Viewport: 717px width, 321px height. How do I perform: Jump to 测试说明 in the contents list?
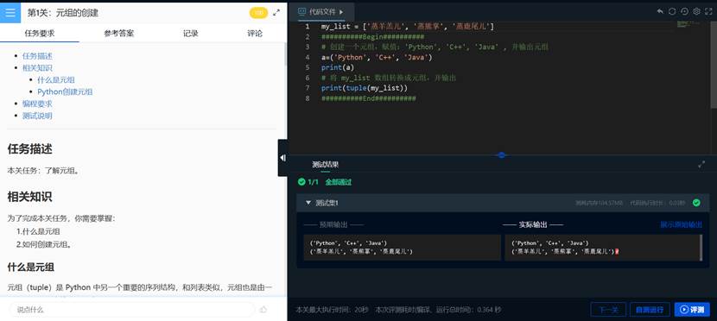[37, 116]
